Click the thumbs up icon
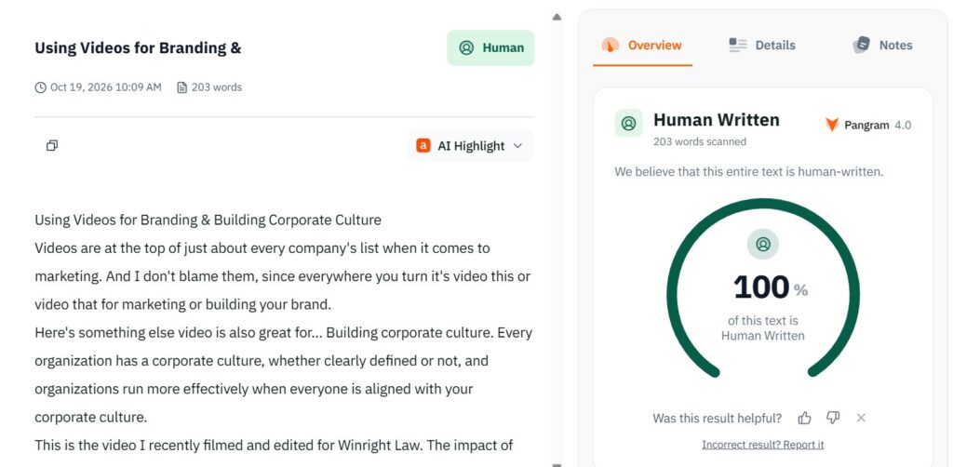953x467 pixels. [x=805, y=418]
